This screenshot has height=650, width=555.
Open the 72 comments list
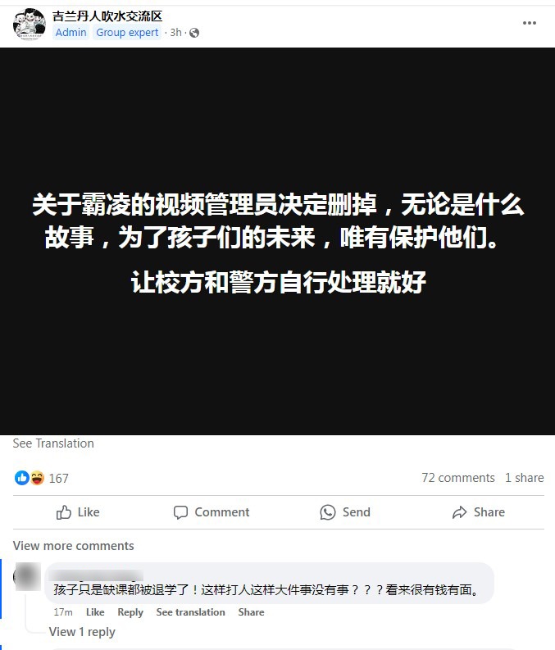click(x=458, y=478)
